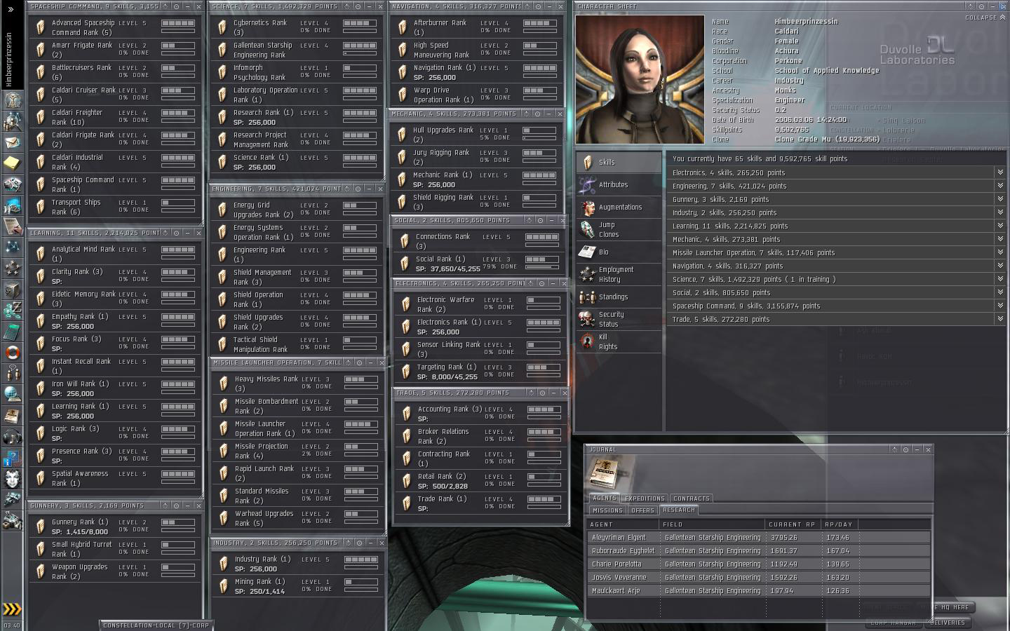
Task: Click the Electronic Warfare skill book icon
Action: point(405,304)
